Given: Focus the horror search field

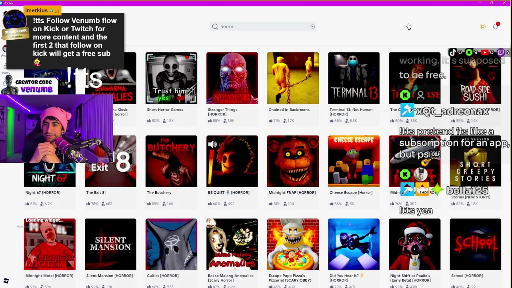Looking at the screenshot, I should pyautogui.click(x=263, y=26).
